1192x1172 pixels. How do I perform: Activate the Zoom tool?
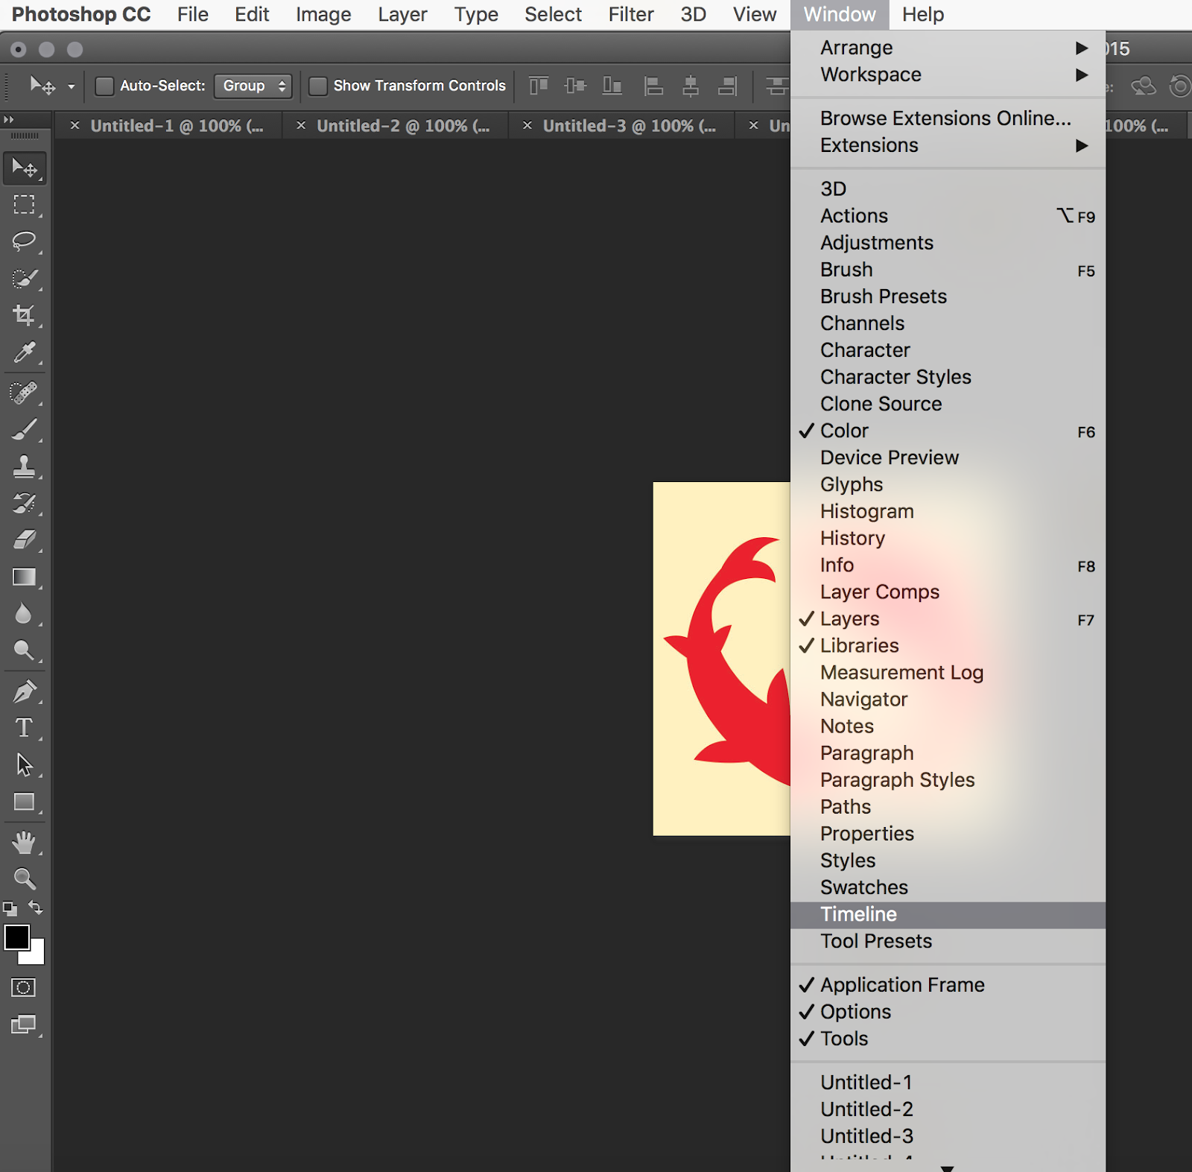click(25, 879)
